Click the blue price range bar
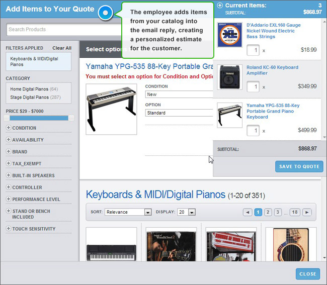This screenshot has width=327, height=285. click(x=39, y=118)
